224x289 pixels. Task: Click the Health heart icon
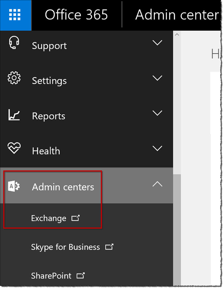14,149
